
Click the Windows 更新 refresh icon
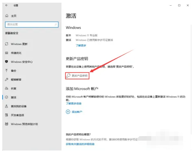[6, 44]
